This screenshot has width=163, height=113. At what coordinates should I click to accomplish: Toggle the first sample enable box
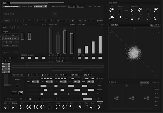click(23, 58)
